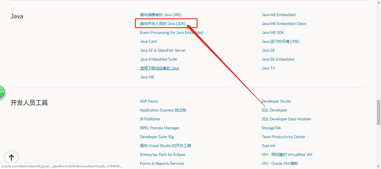This screenshot has height=169, width=381.
Task: Open the Java ME SDK link
Action: click(x=273, y=33)
